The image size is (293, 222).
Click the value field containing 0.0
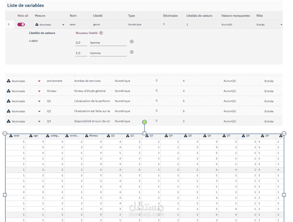pos(81,43)
